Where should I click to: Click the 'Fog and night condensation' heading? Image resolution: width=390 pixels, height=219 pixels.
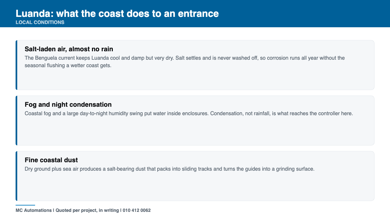(68, 104)
